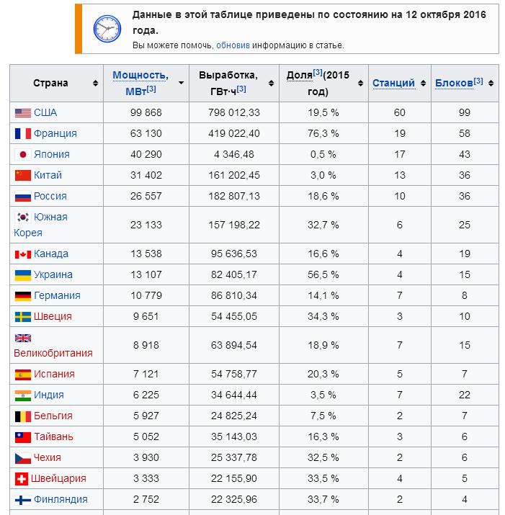Click the Japan flag icon

[x=23, y=154]
